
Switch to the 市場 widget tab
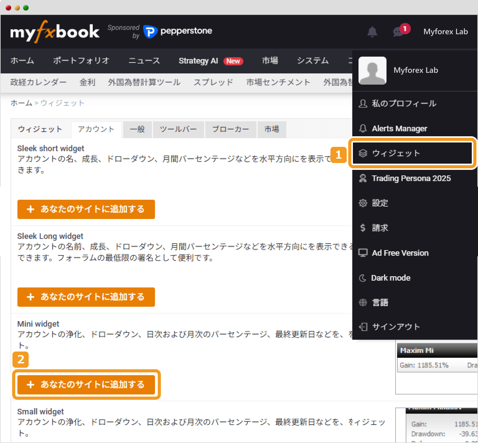tap(272, 129)
